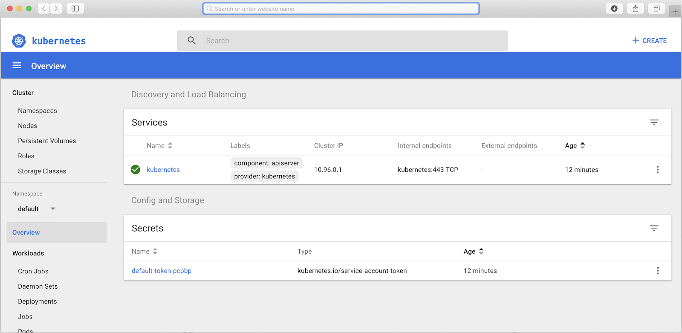Toggle the Safari sidebar button
The height and width of the screenshot is (333, 682).
click(75, 9)
